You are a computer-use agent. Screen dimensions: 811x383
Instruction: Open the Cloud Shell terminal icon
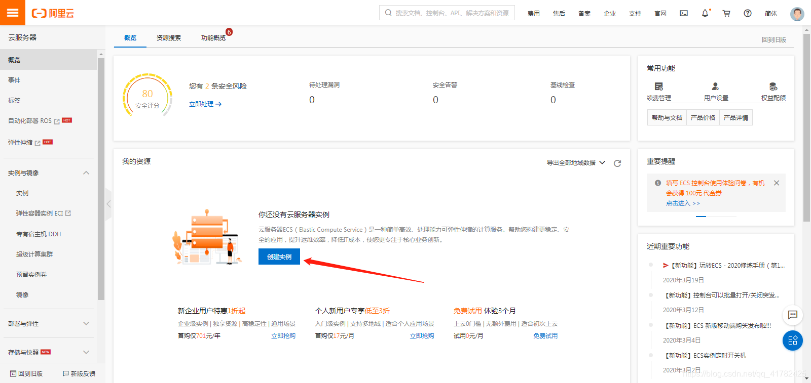pos(684,13)
